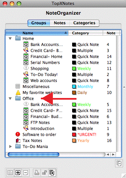Sort by the Category column header
The width and height of the screenshot is (126, 178).
coord(86,33)
